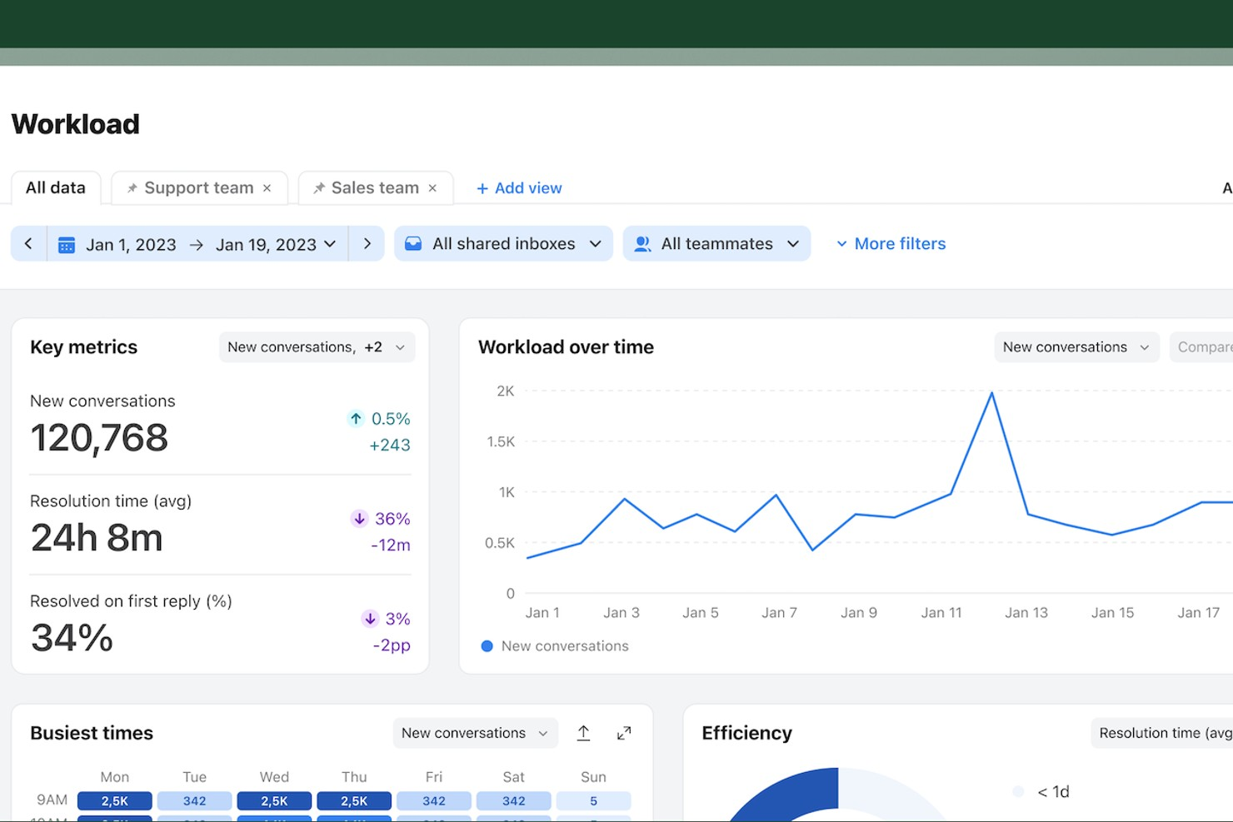This screenshot has width=1233, height=822.
Task: Expand Busiest times to fullscreen
Action: [623, 733]
